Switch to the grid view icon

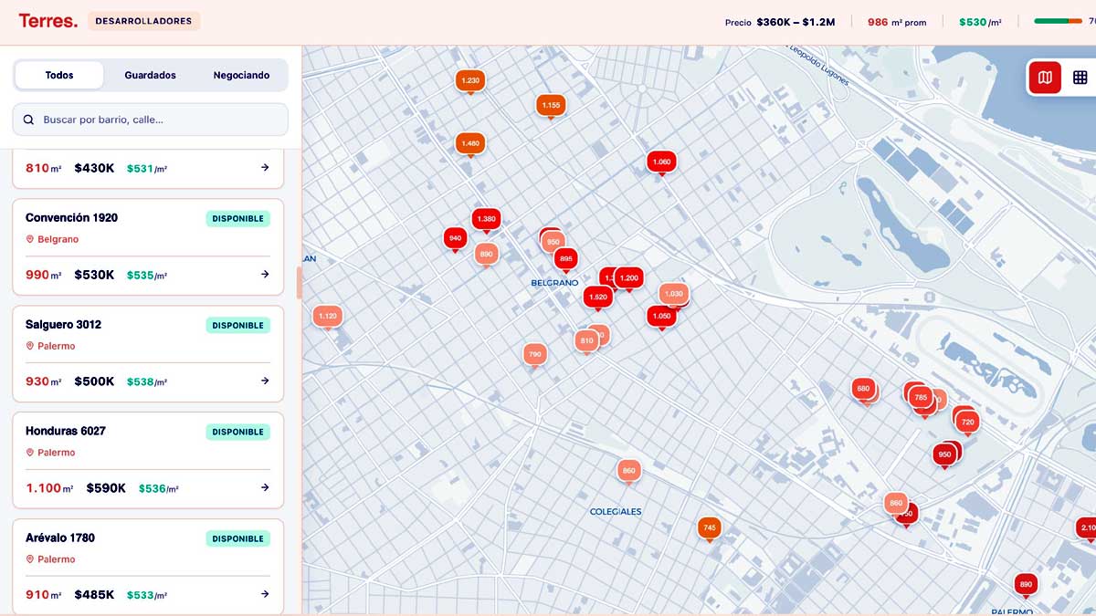[1079, 78]
